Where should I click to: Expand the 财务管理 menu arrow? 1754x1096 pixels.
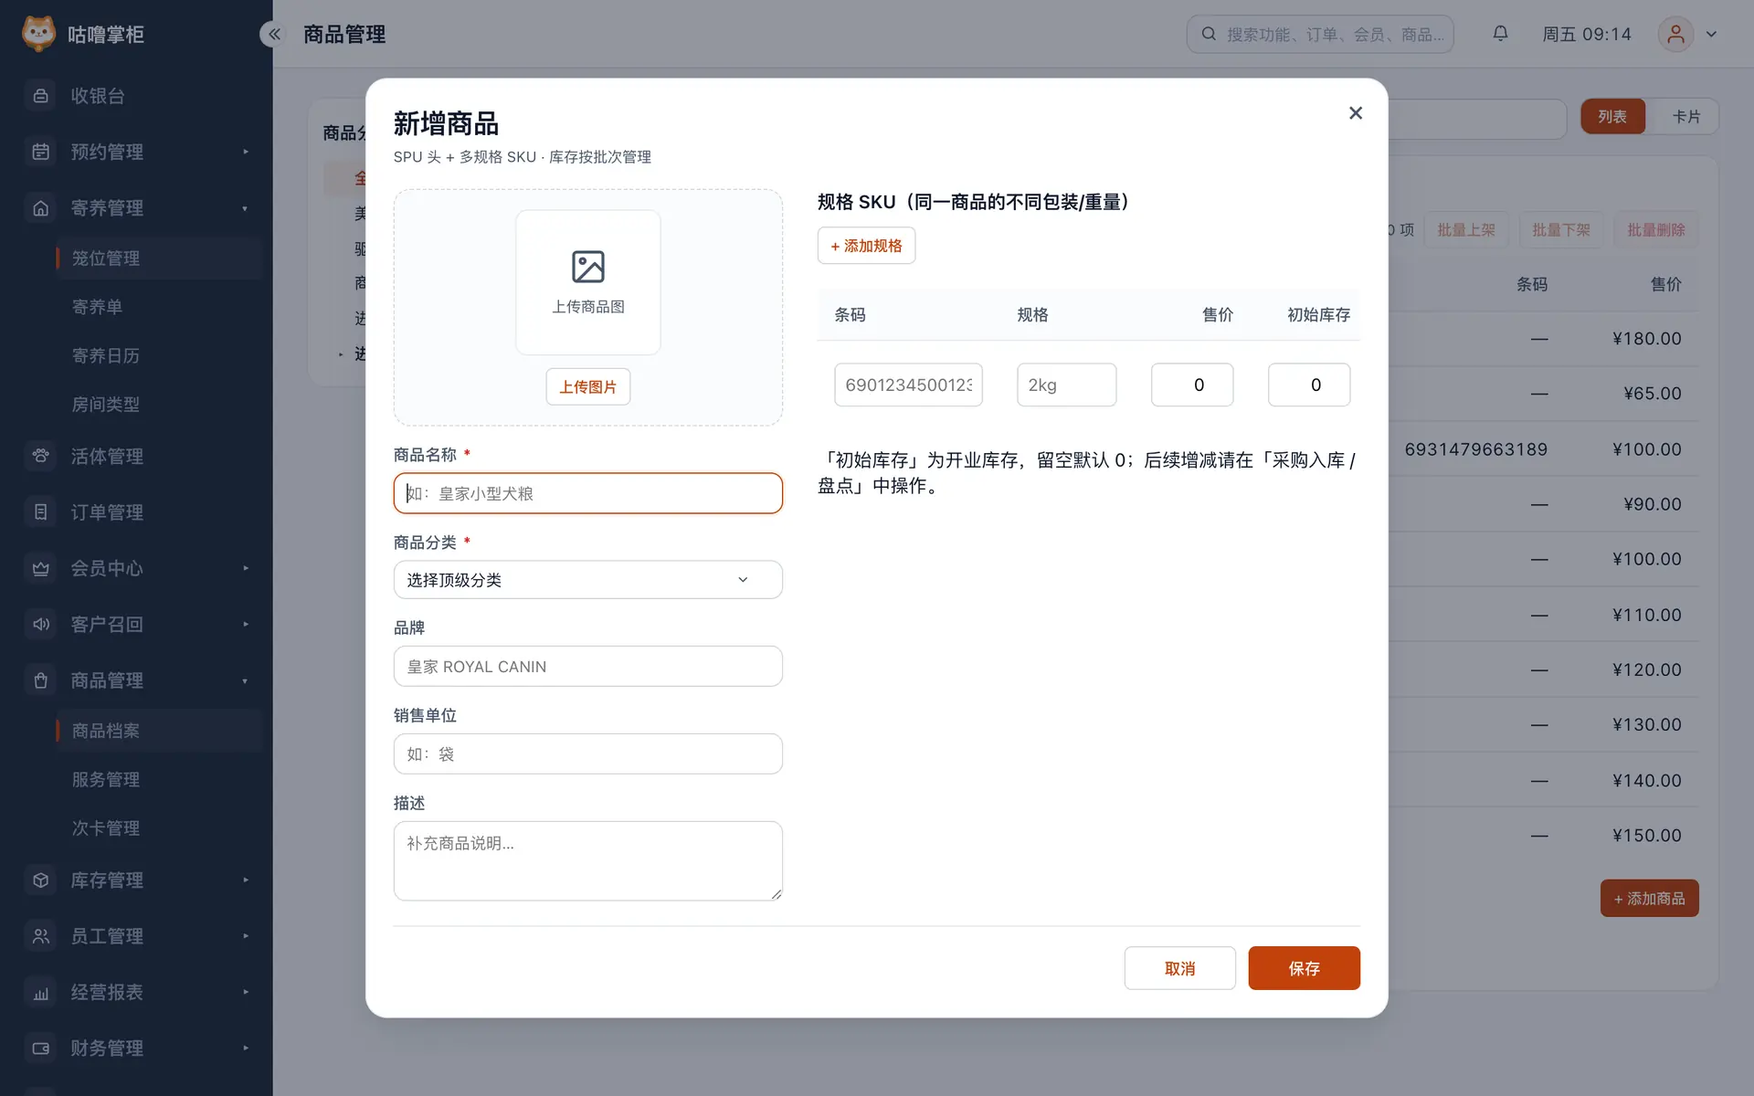[x=246, y=1049]
